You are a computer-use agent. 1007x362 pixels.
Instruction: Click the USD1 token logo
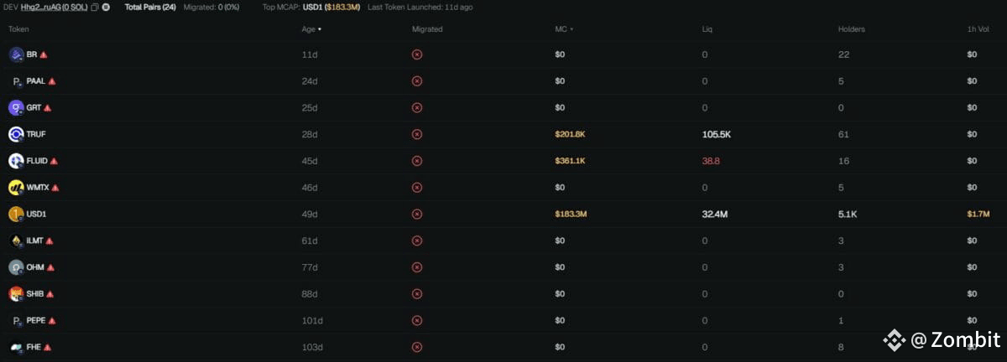coord(16,214)
